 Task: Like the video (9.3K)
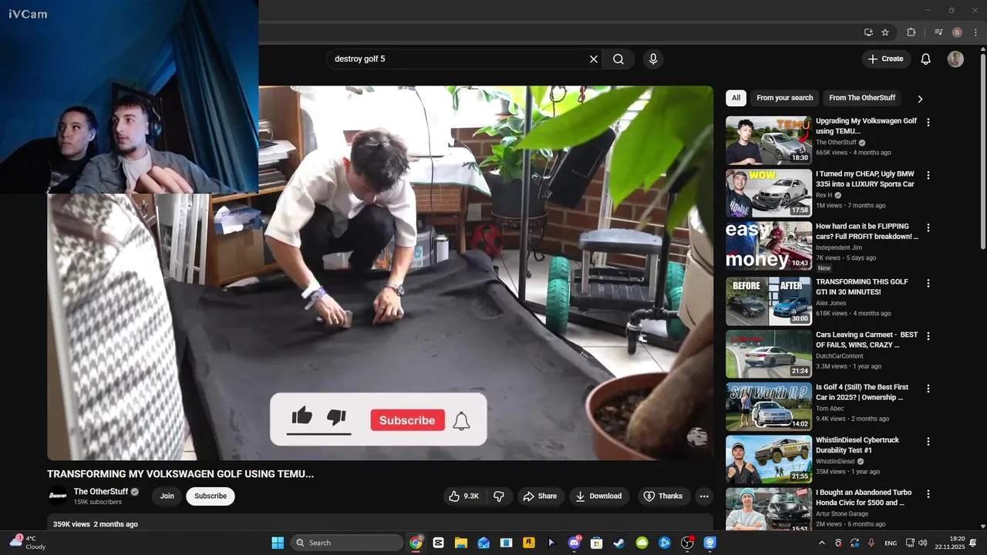click(464, 496)
